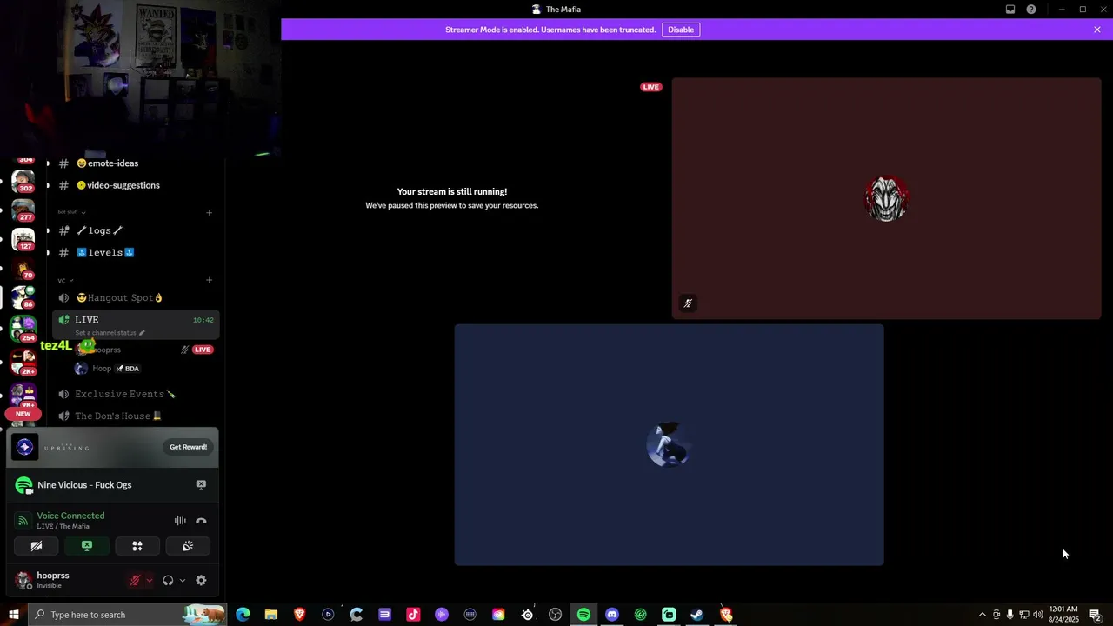Open Spotify from the taskbar
The image size is (1113, 626).
(x=583, y=615)
